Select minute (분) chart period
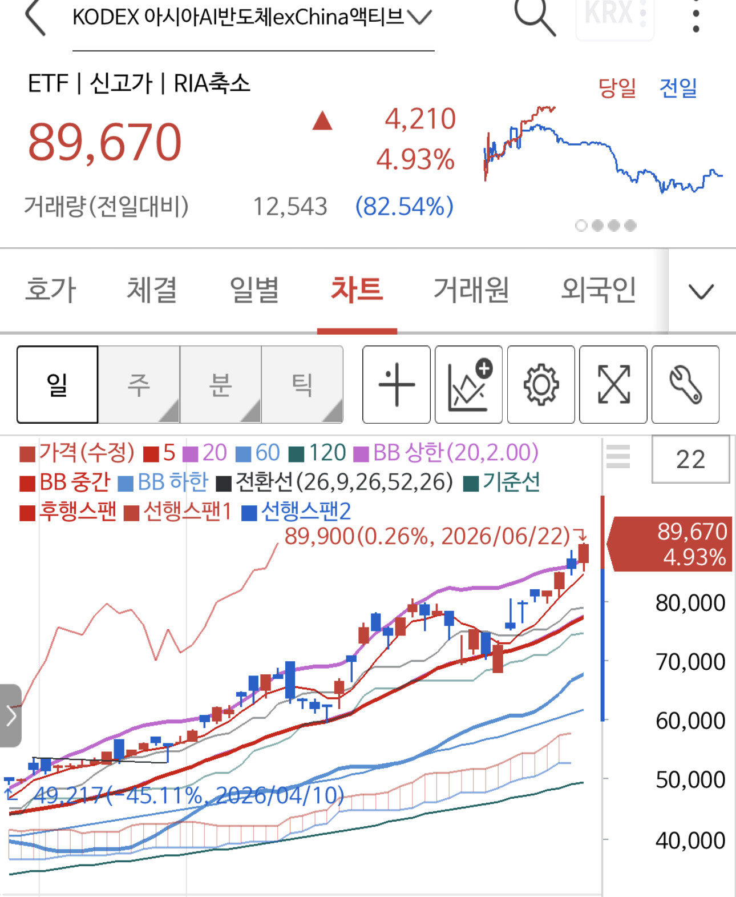736x897 pixels. pos(221,384)
